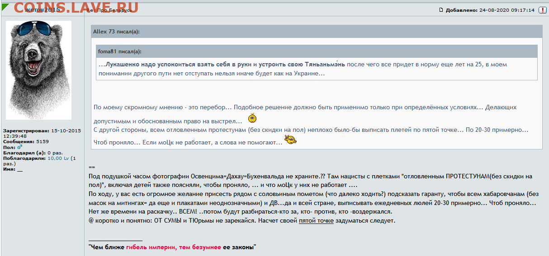Image resolution: width=549 pixels, height=256 pixels.
Task: Click the line starting '@ коротко и понятно'
Action: click(x=242, y=221)
